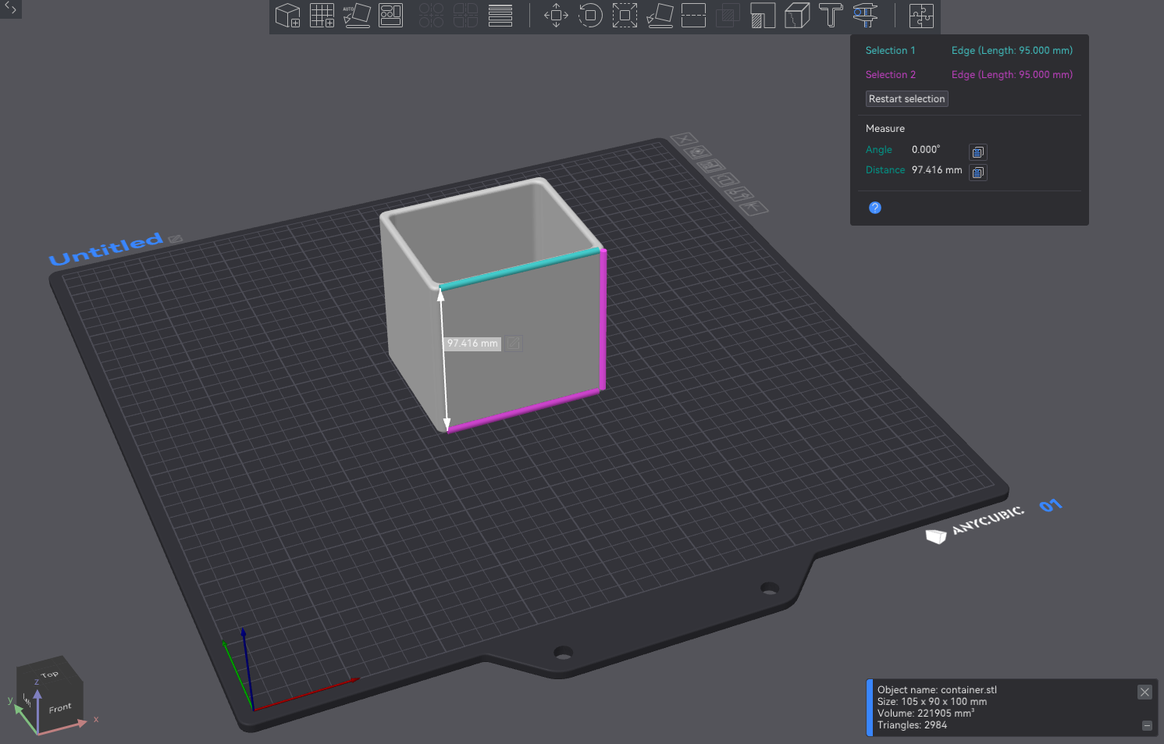Minimize the object info notification panel

coord(1147,726)
